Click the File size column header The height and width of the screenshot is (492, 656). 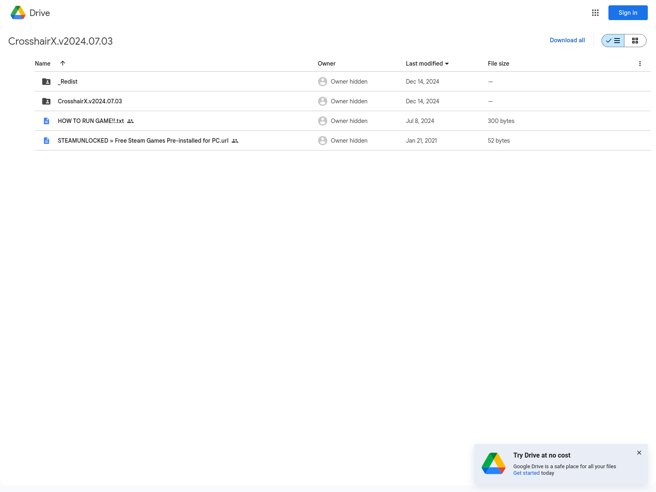[x=498, y=64]
